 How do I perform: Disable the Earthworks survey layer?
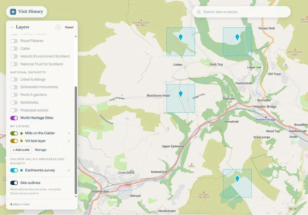14,170
